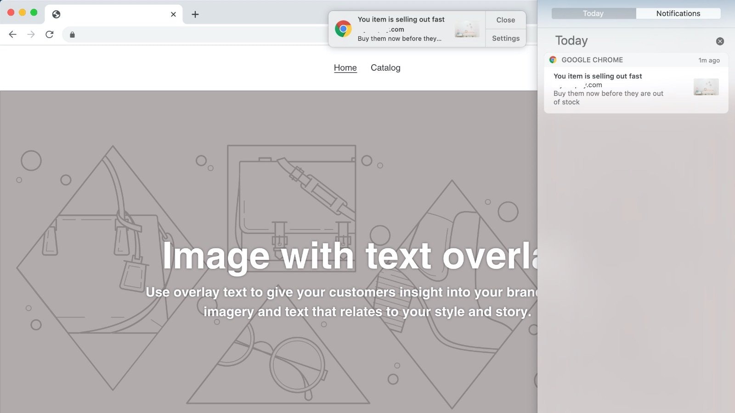Screen dimensions: 735x413
Task: Click the product thumbnail in the notification banner
Action: (467, 28)
